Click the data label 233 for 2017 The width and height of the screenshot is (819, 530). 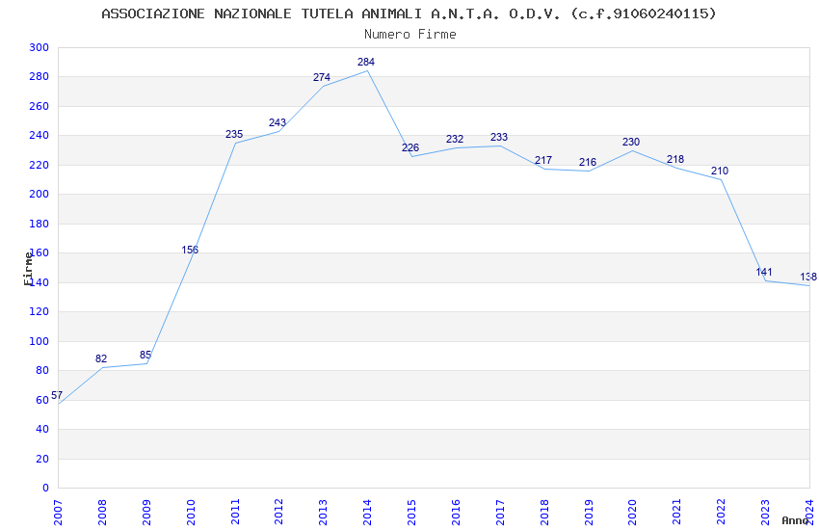tap(499, 137)
